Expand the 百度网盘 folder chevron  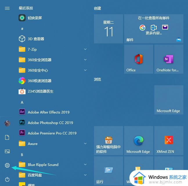[85, 175]
